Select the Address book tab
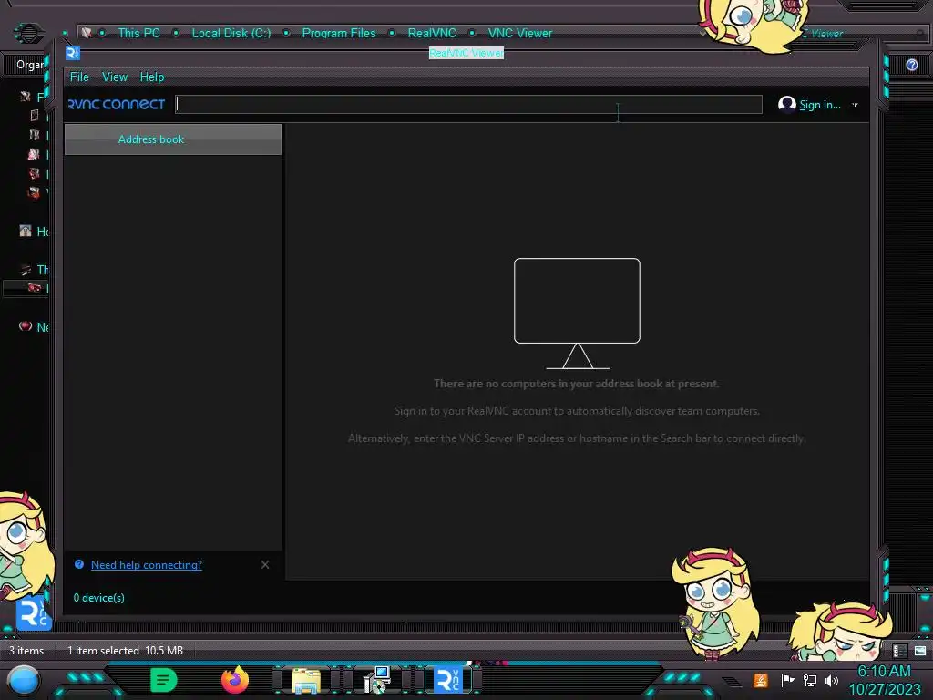This screenshot has height=700, width=933. pyautogui.click(x=172, y=139)
